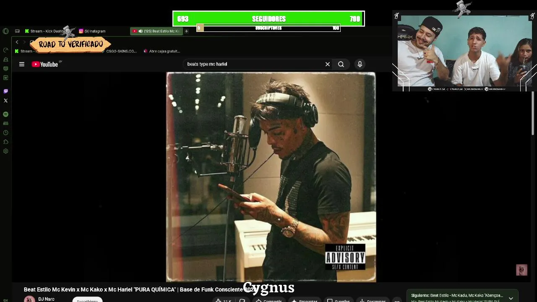Go to YouTube home via logo
This screenshot has height=302, width=537.
[44, 64]
